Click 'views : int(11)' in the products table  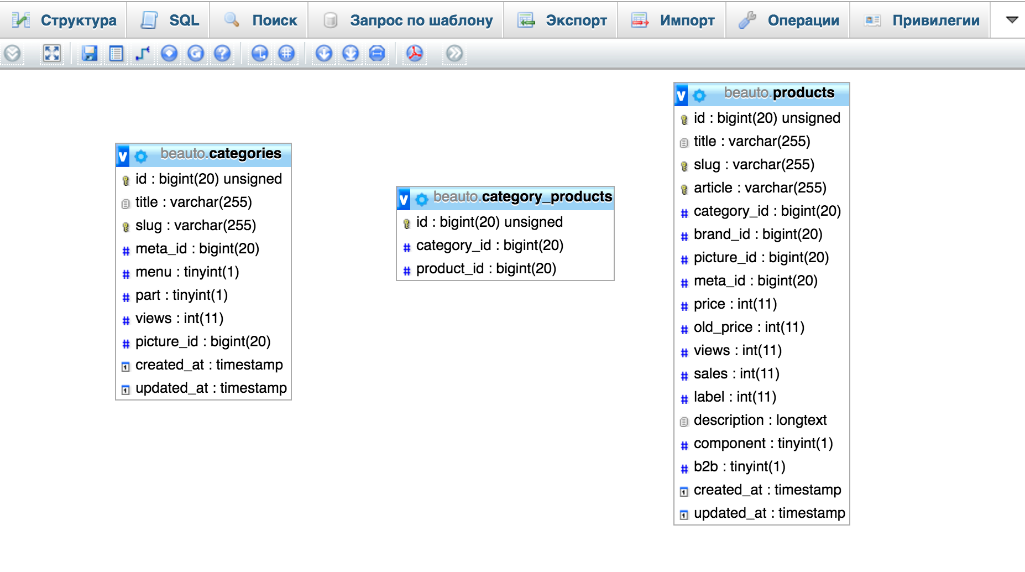[x=762, y=351]
